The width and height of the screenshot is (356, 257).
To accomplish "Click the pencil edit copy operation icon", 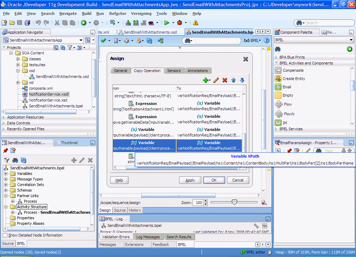I will point(216,80).
